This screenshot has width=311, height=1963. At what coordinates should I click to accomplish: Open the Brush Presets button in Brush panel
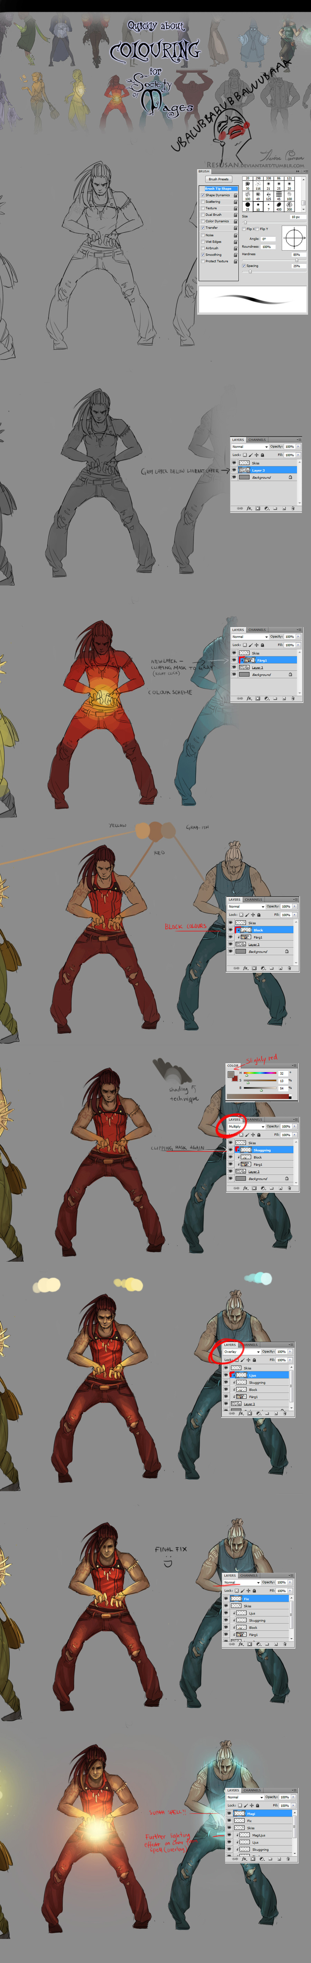(219, 179)
